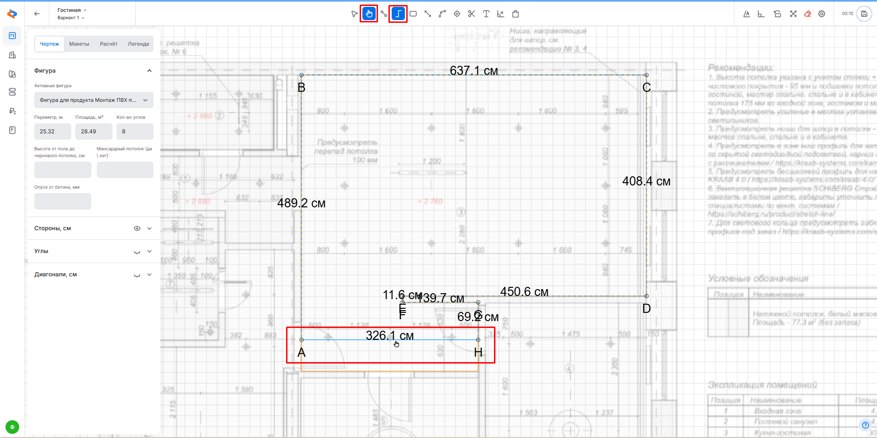
Task: Show the Углы angle labels
Action: [x=137, y=252]
